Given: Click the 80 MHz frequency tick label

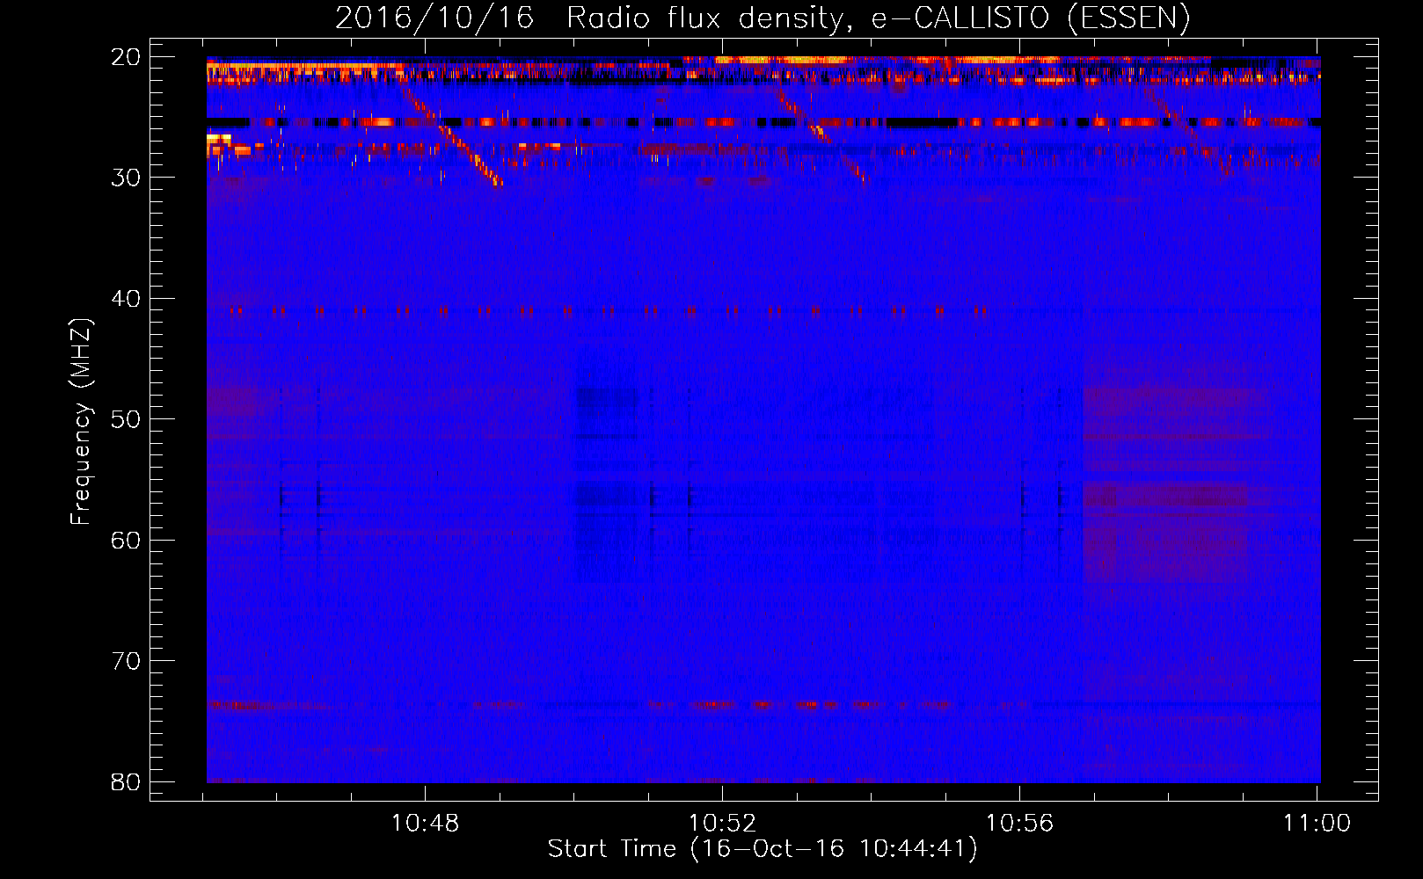Looking at the screenshot, I should tap(126, 782).
